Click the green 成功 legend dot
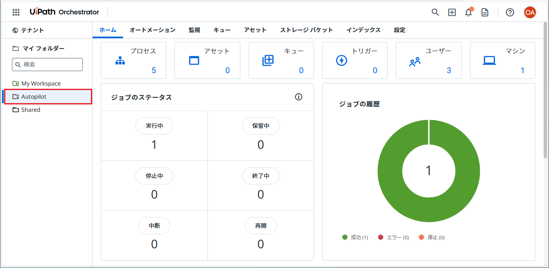 click(345, 237)
